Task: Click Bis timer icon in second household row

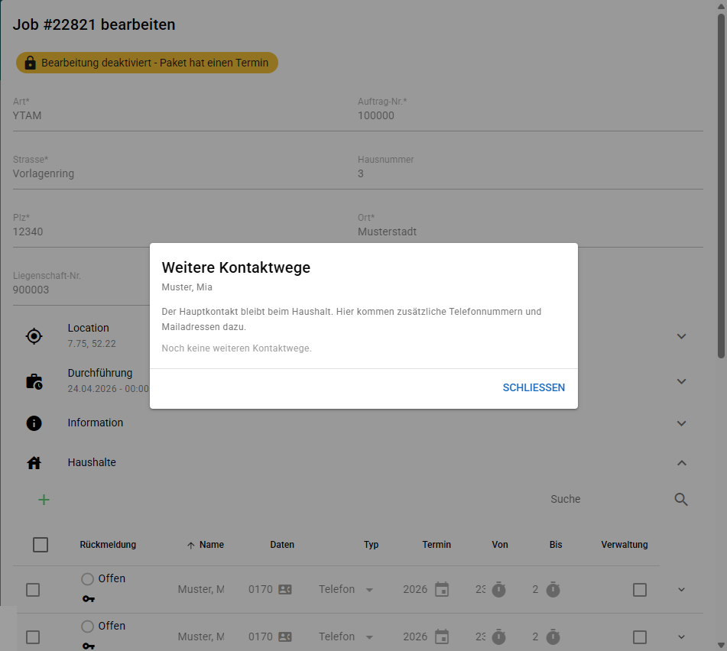Action: 553,636
